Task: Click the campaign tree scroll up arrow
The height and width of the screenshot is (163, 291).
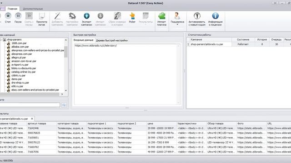Action: pos(65,40)
